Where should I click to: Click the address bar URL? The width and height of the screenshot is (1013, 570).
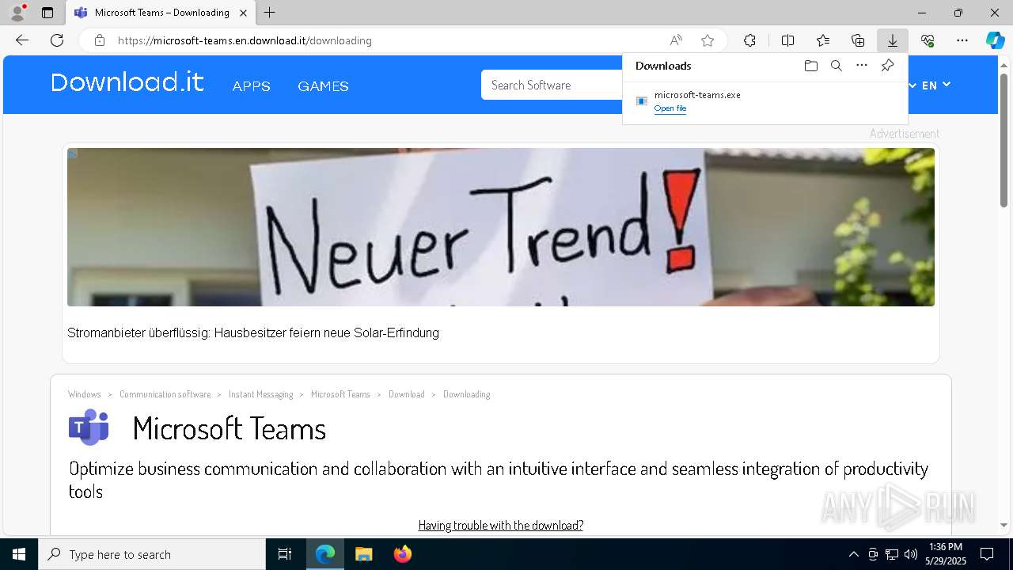click(245, 40)
